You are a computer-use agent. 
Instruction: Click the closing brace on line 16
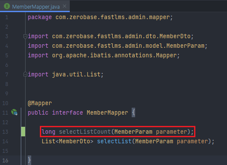click(x=29, y=160)
